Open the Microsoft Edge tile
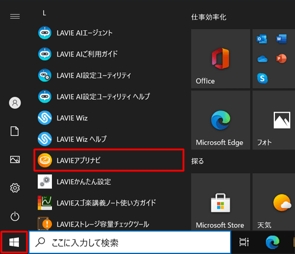 click(221, 120)
